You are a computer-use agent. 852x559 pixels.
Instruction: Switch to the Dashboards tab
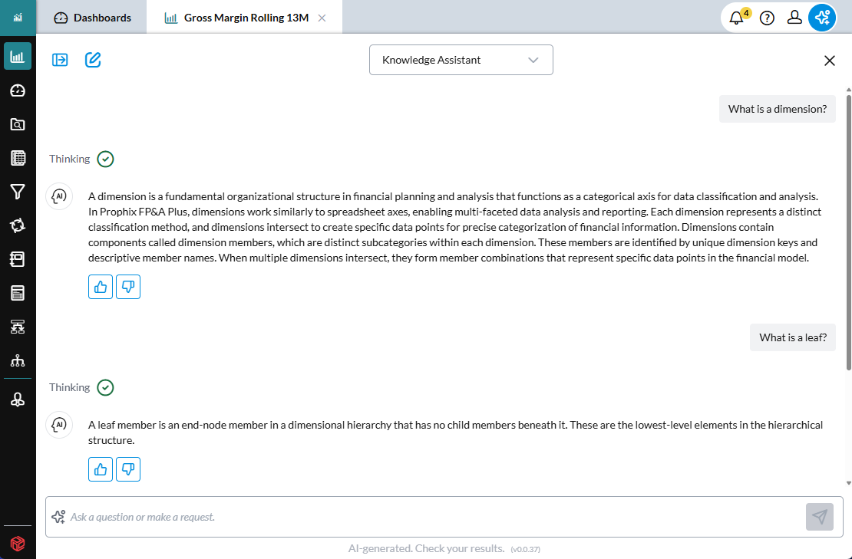[x=93, y=18]
